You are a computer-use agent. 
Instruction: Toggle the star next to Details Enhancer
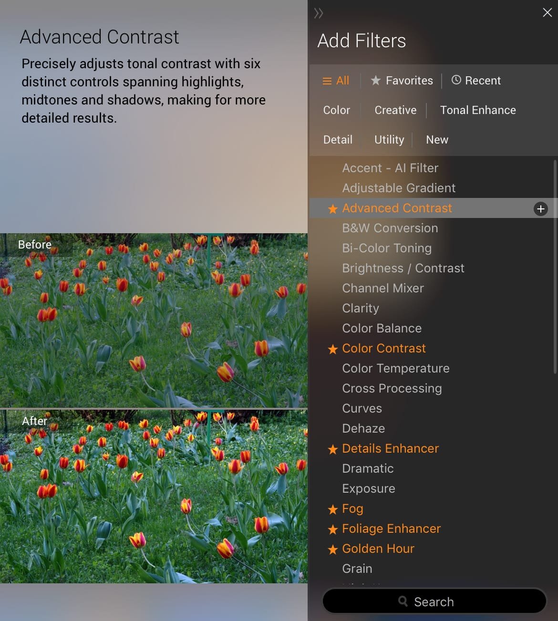point(333,449)
